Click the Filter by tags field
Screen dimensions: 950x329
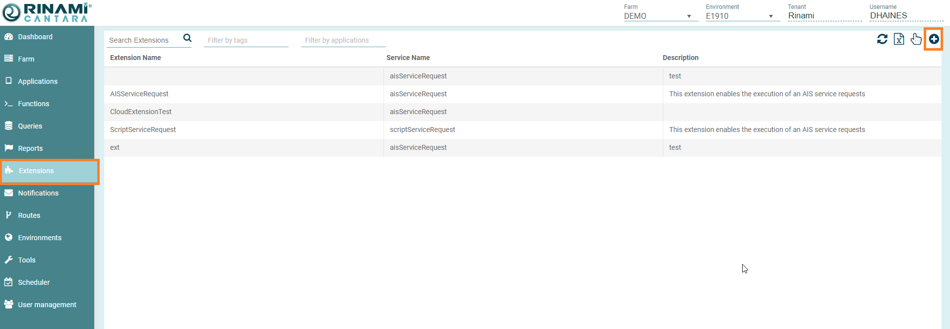(x=246, y=40)
